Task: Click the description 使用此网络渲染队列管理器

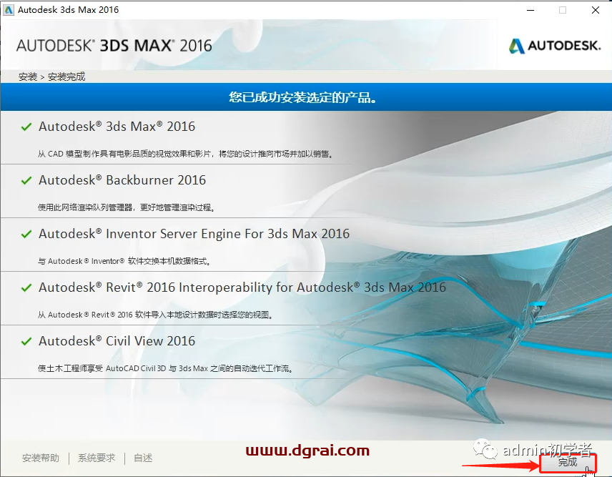Action: tap(126, 207)
